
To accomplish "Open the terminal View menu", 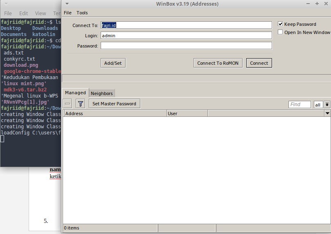I will click(x=41, y=13).
